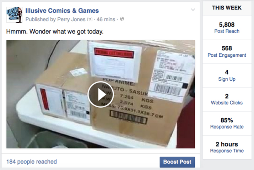Open Post Engagement stats
Viewport: 254px width, 170px height.
(227, 55)
